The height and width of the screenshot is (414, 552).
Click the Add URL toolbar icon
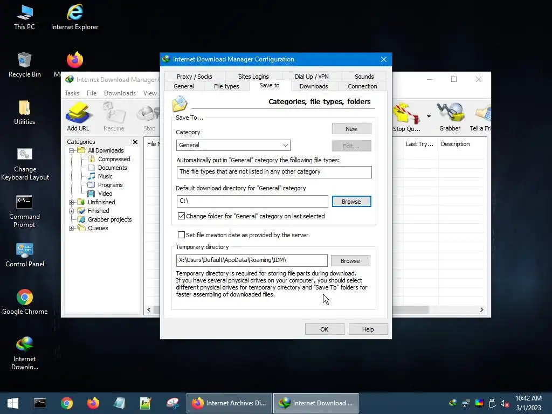(x=78, y=116)
